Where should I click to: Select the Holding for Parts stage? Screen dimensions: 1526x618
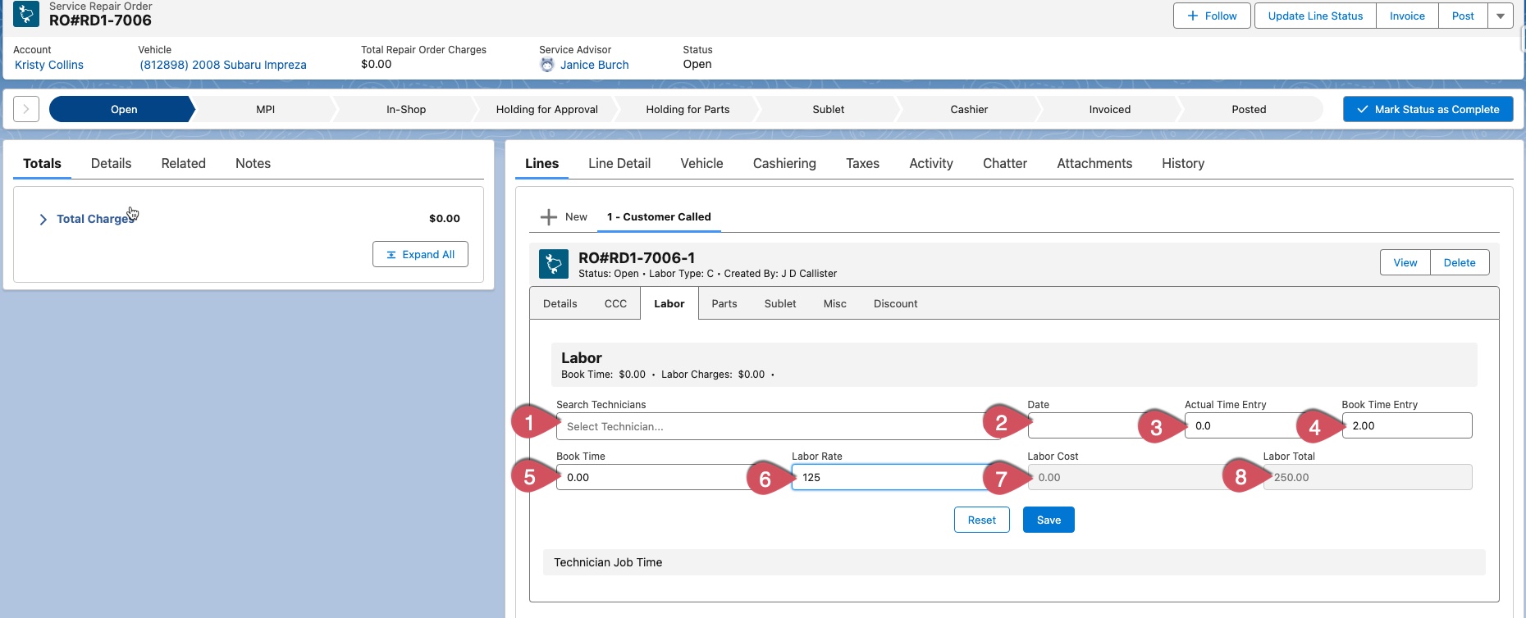pos(688,109)
